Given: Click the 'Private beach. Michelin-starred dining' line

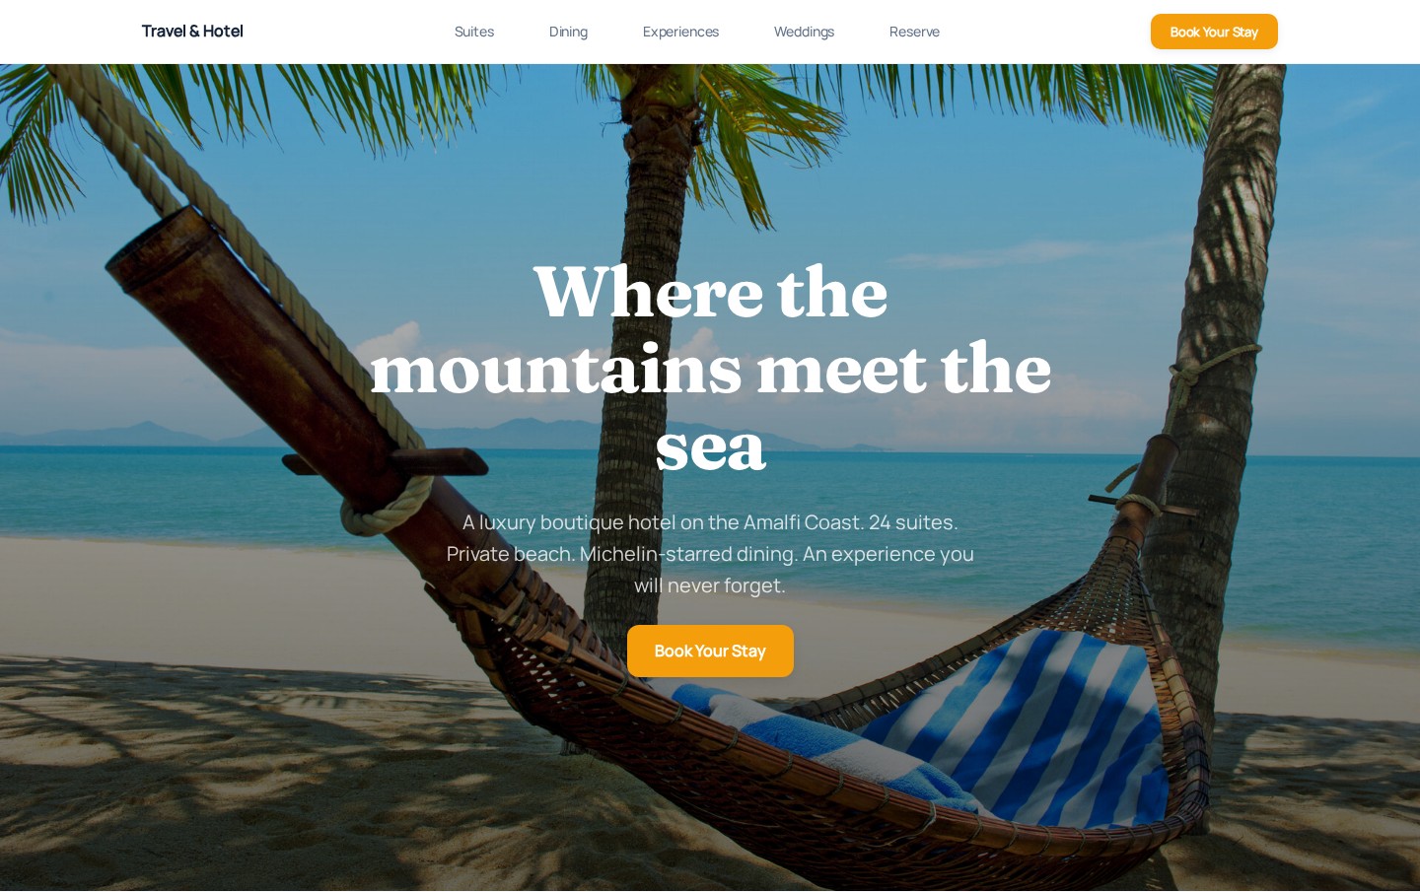Looking at the screenshot, I should [710, 554].
